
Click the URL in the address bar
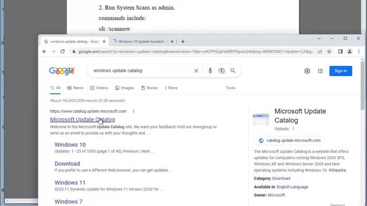point(196,51)
